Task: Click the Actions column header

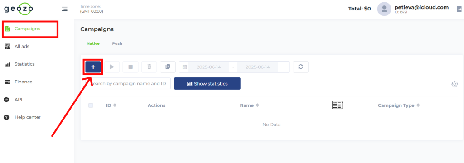Action: pyautogui.click(x=156, y=105)
